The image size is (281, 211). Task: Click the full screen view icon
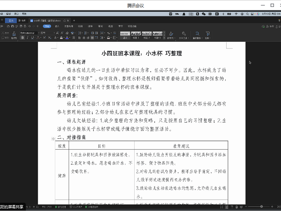tap(222, 207)
